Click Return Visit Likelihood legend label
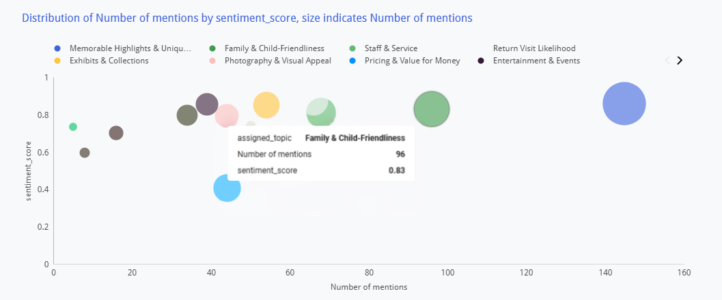722x300 pixels. 534,48
